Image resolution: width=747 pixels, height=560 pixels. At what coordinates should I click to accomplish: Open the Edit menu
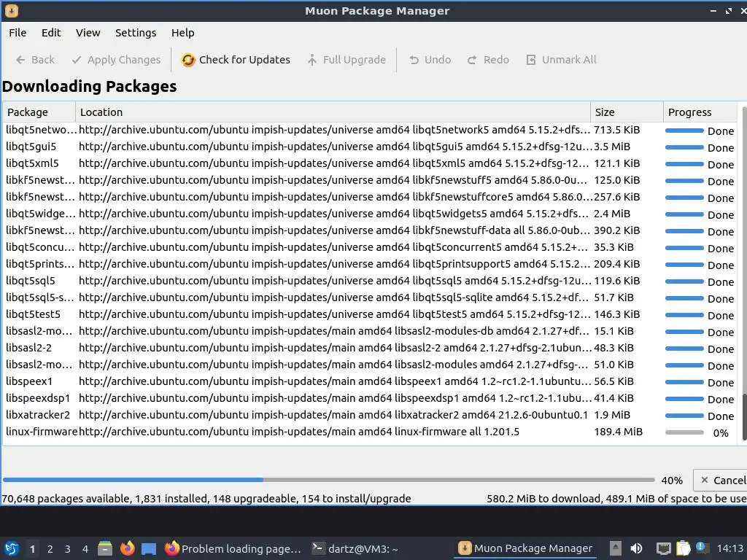tap(51, 33)
